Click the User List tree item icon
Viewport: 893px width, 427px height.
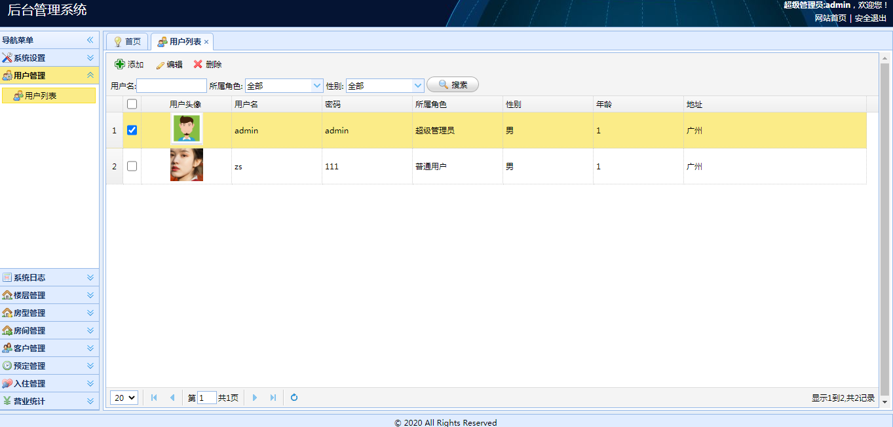(x=18, y=95)
